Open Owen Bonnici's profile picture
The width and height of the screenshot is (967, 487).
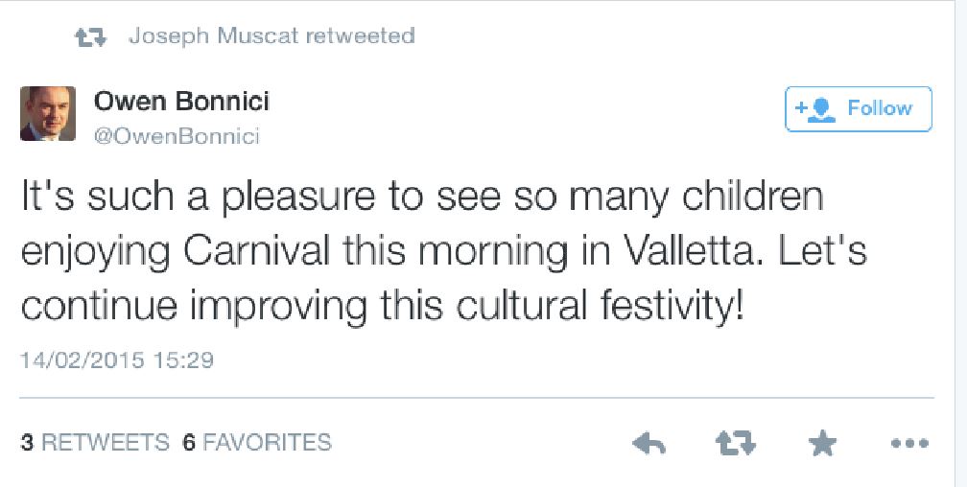tap(47, 114)
